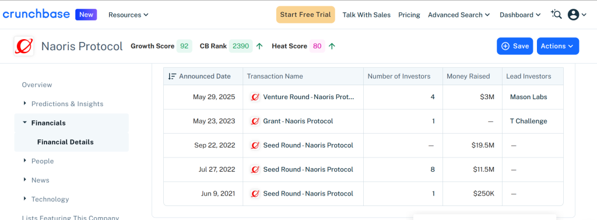This screenshot has width=597, height=220.
Task: Sort by the Announced Date sort icon
Action: [172, 76]
